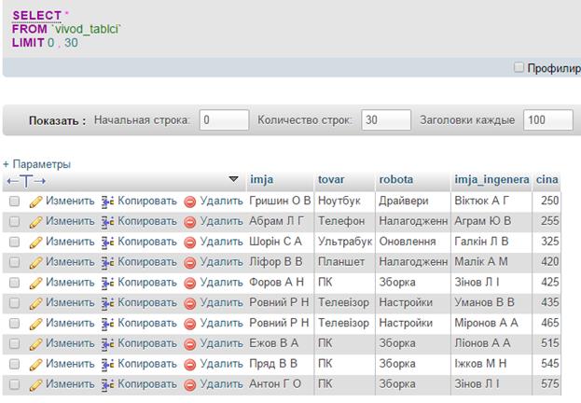The image size is (581, 403).
Task: Sort the table by tovar column
Action: [331, 179]
